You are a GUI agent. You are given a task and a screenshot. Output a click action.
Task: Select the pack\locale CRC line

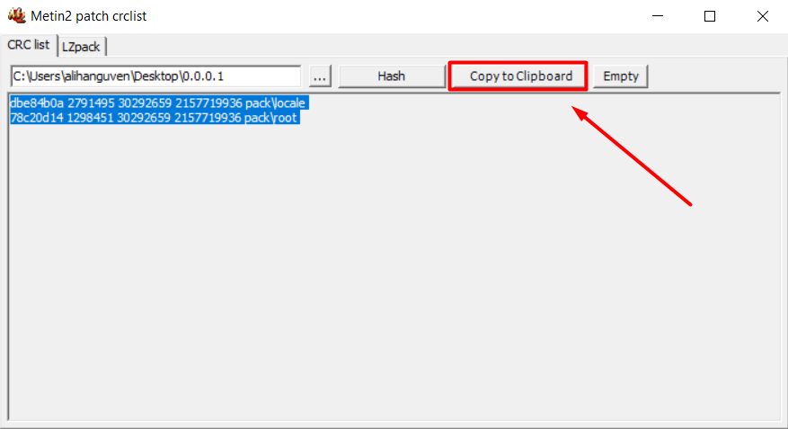tap(159, 103)
